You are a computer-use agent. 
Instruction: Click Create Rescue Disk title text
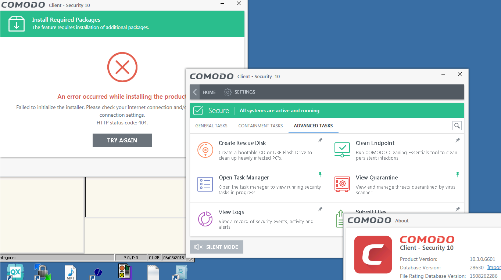[x=242, y=143]
